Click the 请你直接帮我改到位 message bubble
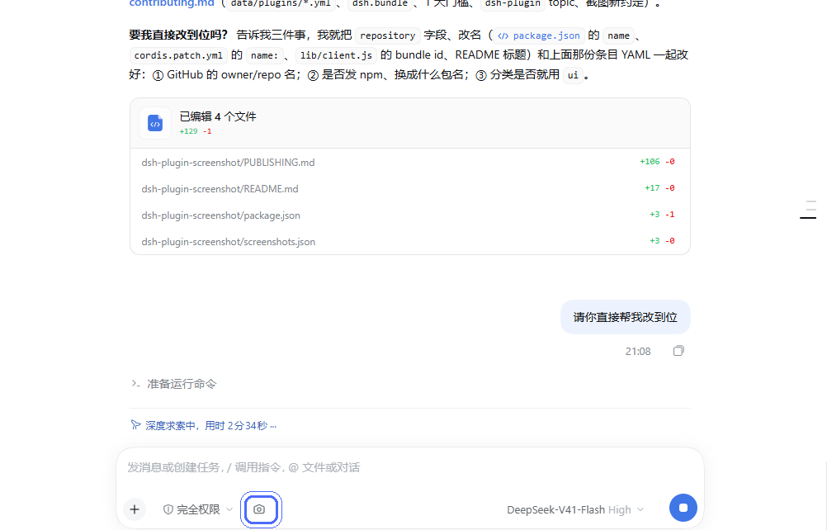 click(x=625, y=317)
